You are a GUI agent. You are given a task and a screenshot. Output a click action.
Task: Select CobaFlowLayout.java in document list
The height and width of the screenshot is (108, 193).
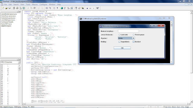8,16
